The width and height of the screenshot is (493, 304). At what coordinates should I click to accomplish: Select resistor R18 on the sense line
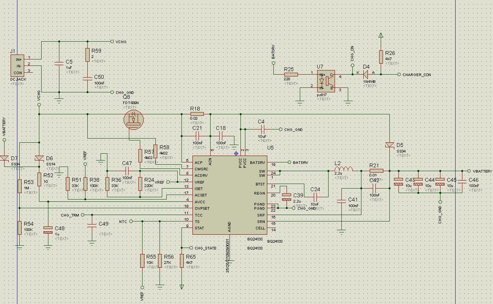pos(197,114)
